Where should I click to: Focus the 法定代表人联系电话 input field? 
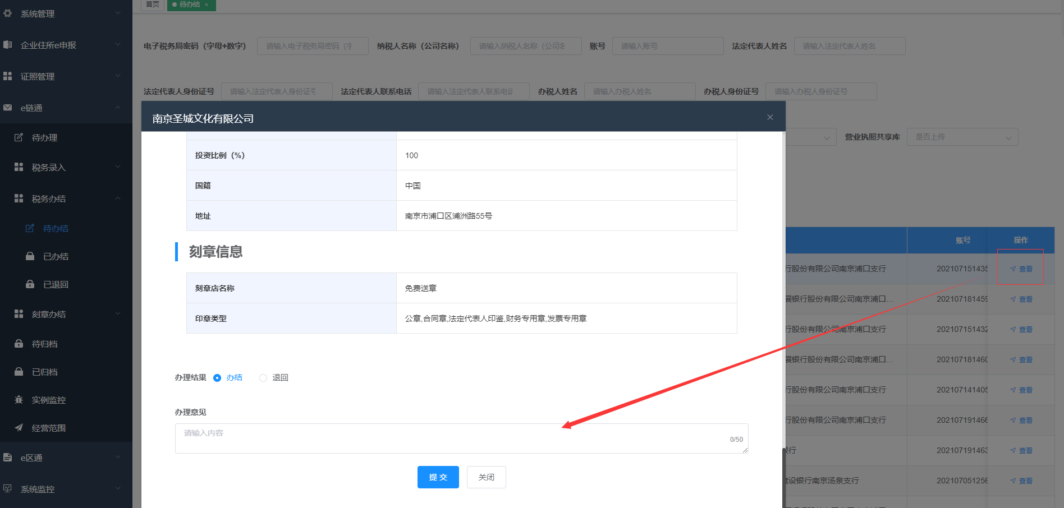point(474,91)
